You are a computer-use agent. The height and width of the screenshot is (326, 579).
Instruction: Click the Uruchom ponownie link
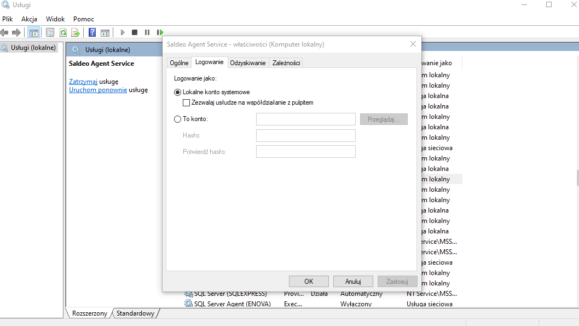click(x=98, y=90)
